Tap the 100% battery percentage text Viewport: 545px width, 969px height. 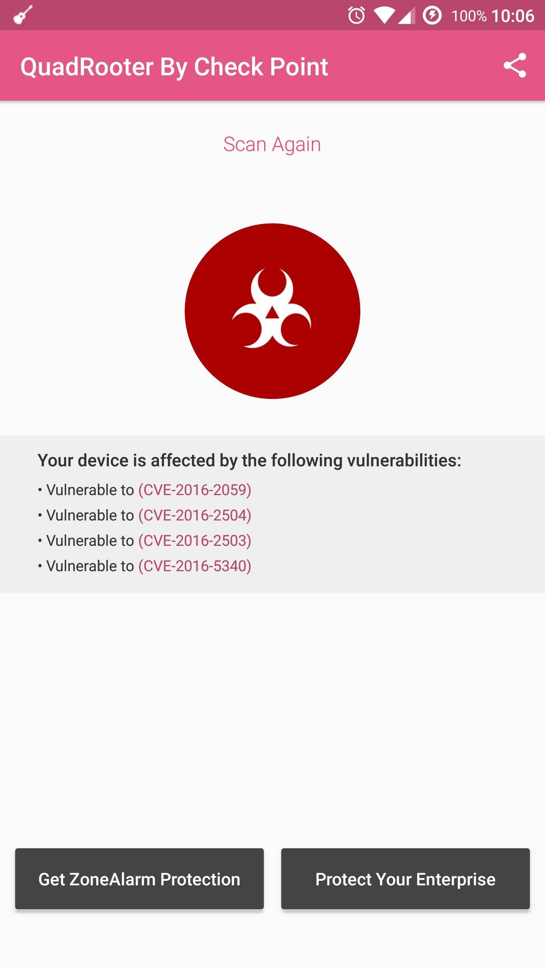pyautogui.click(x=469, y=16)
